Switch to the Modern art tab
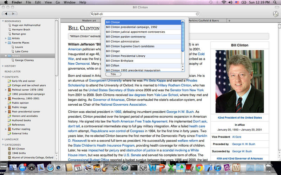281x175 pixels. coord(89,21)
